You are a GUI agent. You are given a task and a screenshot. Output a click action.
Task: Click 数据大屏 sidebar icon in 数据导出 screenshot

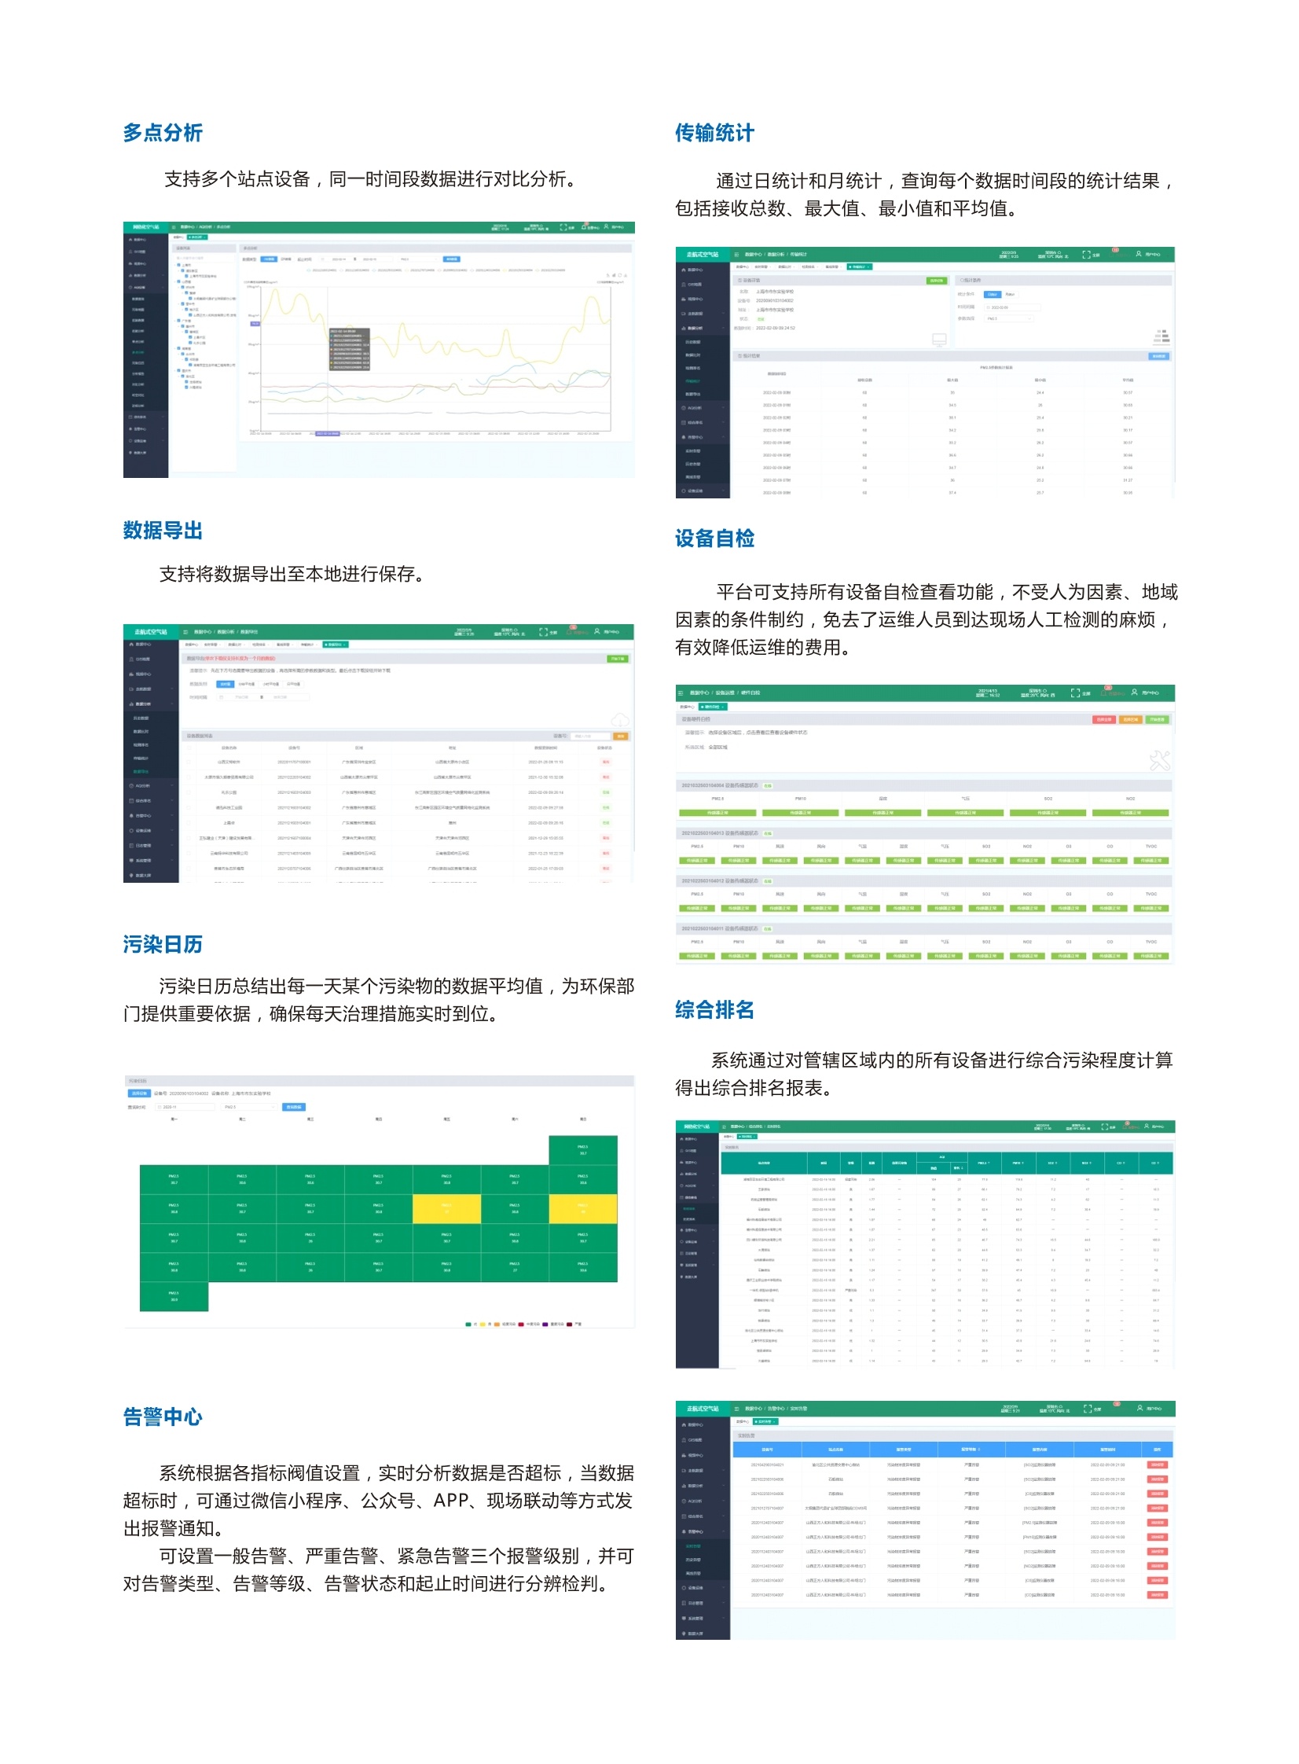pos(131,875)
